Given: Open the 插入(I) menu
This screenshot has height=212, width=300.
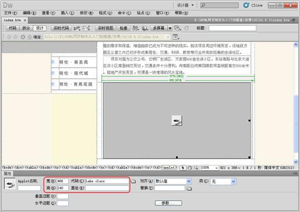Looking at the screenshot, I should (x=68, y=13).
